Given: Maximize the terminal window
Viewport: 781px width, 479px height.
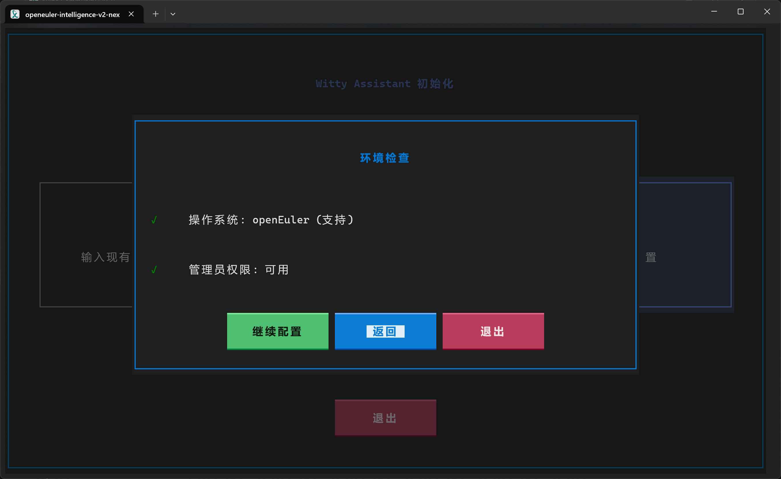Looking at the screenshot, I should point(740,12).
